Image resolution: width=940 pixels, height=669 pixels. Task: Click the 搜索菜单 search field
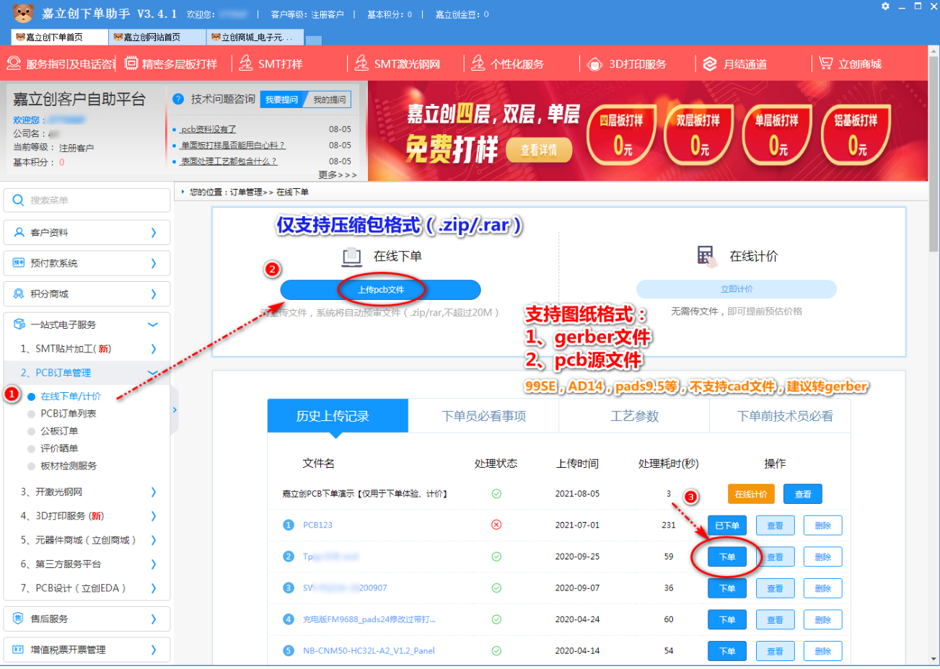[87, 200]
